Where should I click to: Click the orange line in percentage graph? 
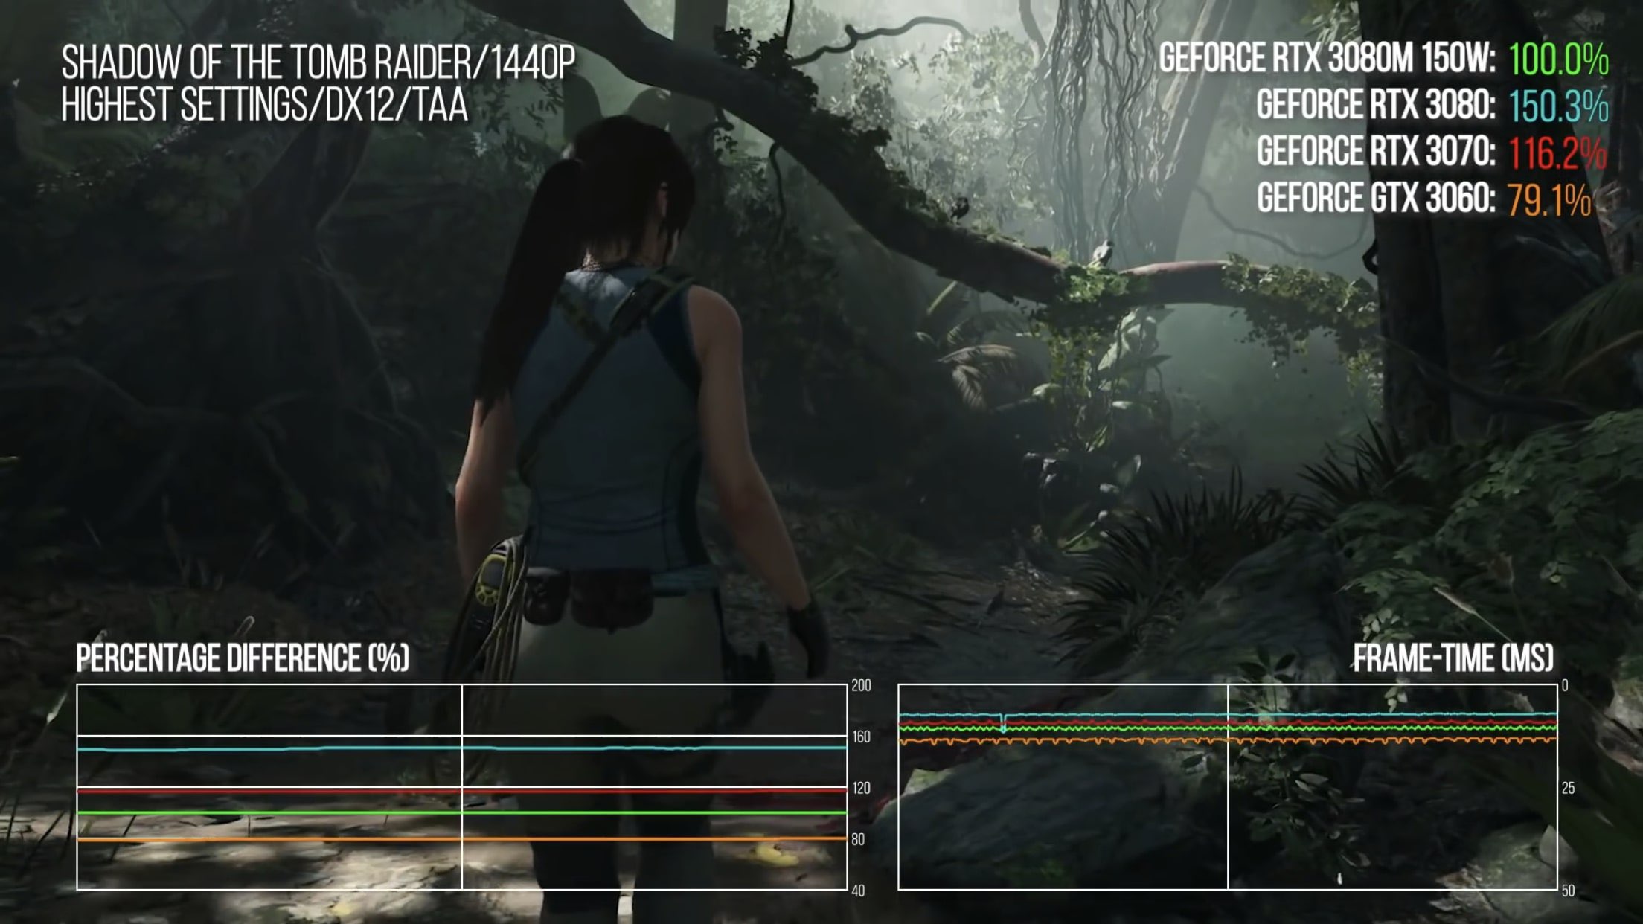coord(283,839)
